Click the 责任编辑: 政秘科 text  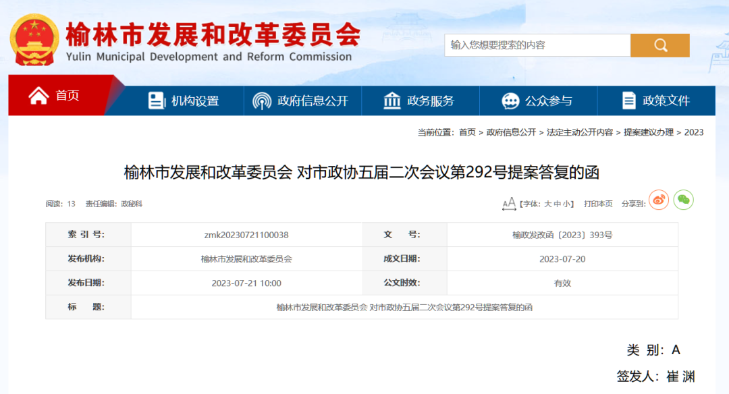[x=114, y=204]
